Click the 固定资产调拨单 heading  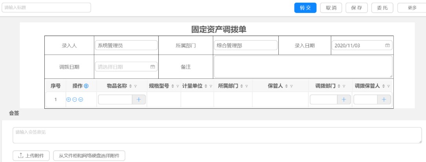point(219,29)
